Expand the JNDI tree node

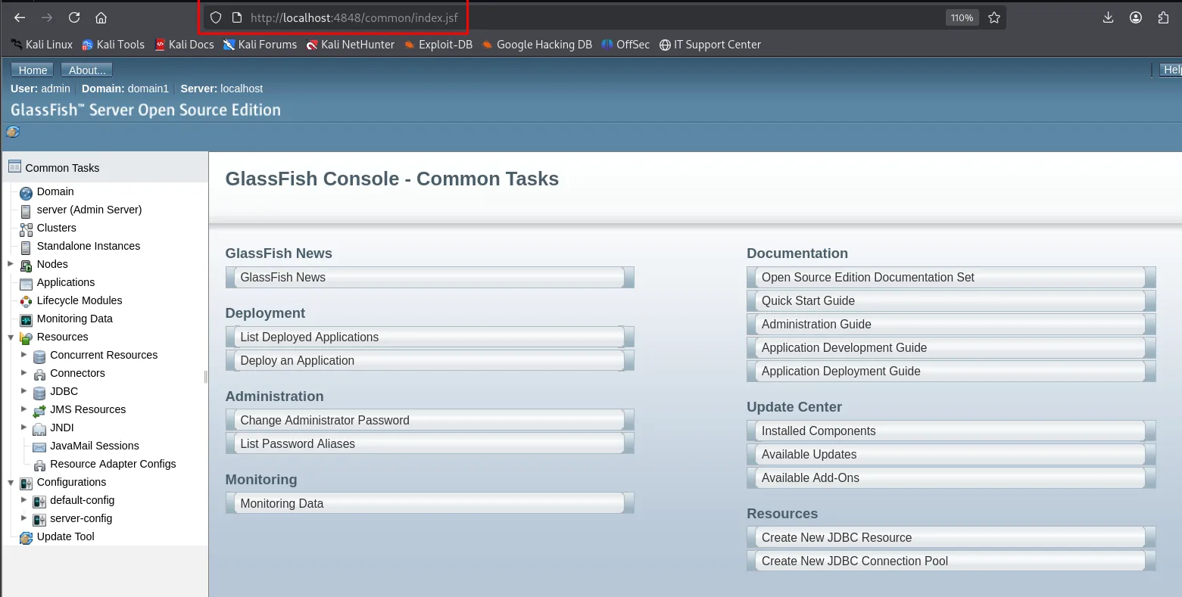tap(24, 428)
